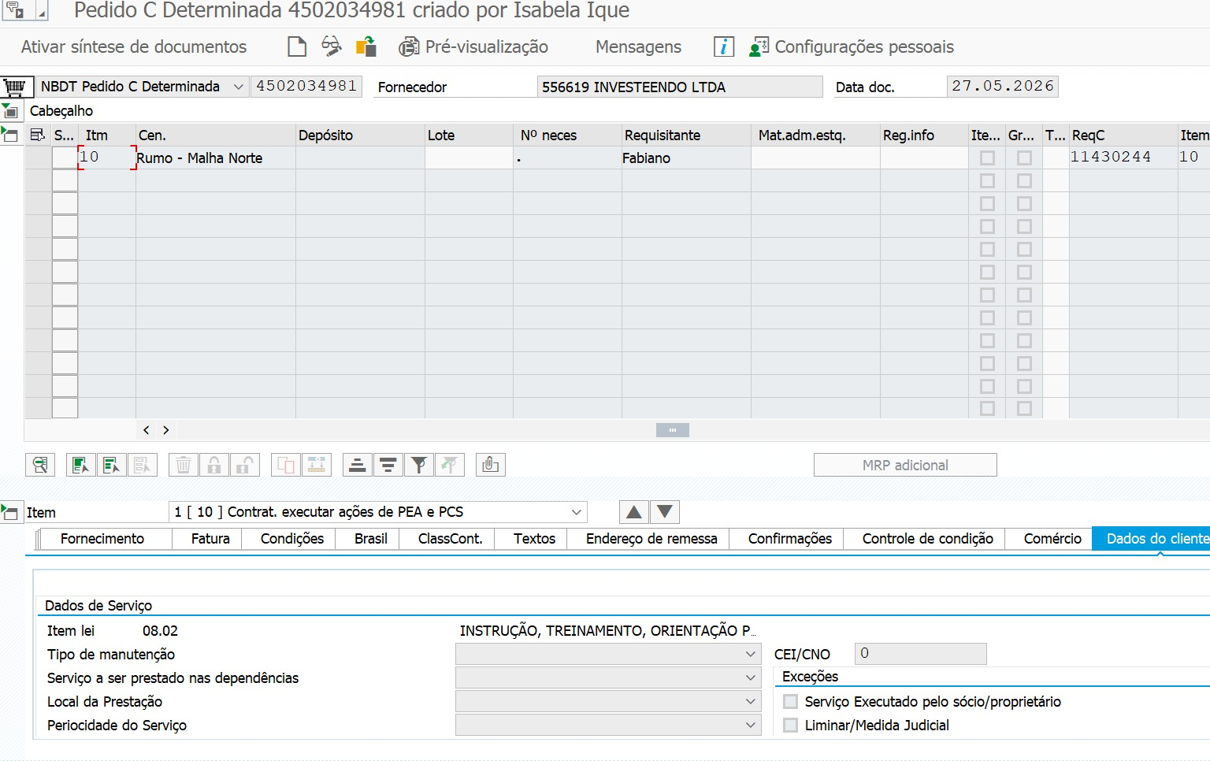The image size is (1210, 761).
Task: Click the select all items icon
Action: point(81,465)
